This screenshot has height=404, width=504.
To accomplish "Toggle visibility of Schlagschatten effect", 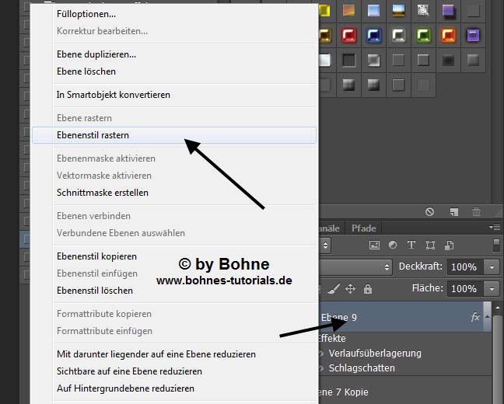I will pyautogui.click(x=320, y=368).
